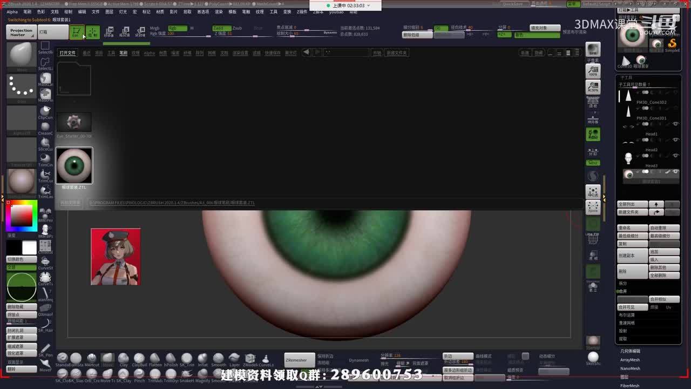
Task: Select the CurveLathe brush
Action: (266, 360)
